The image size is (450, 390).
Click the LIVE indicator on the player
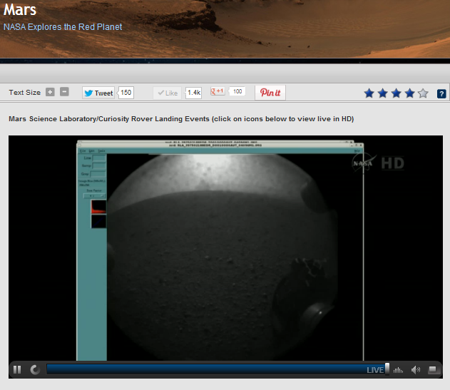pos(374,369)
